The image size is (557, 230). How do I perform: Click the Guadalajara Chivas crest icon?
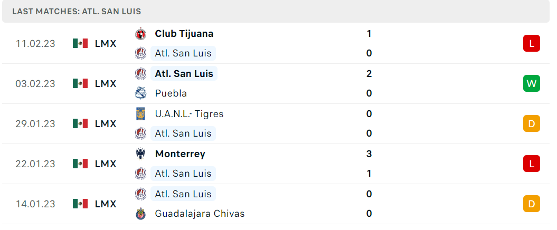pyautogui.click(x=140, y=214)
